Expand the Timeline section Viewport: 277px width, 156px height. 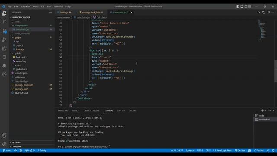[32, 146]
